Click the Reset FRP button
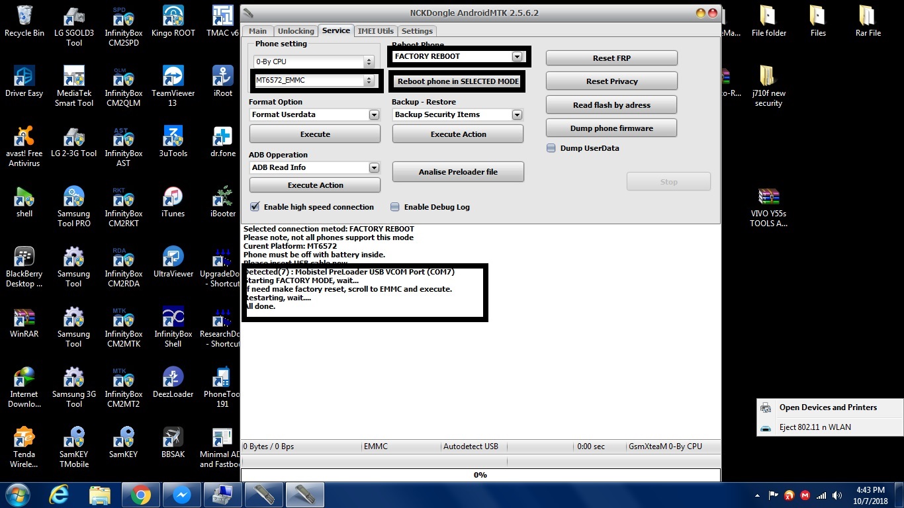904x508 pixels. (611, 58)
